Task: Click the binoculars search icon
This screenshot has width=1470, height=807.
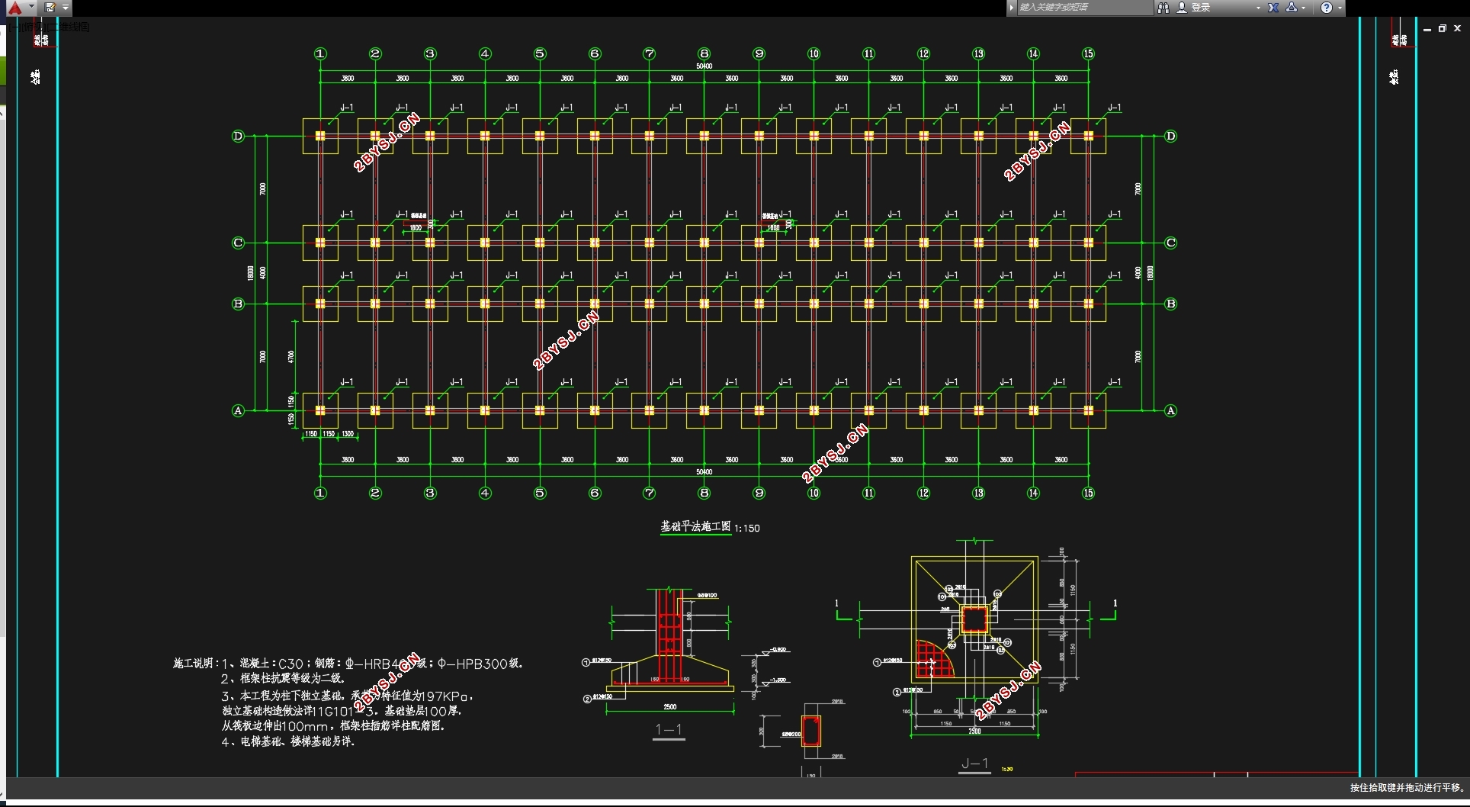Action: [x=1163, y=8]
